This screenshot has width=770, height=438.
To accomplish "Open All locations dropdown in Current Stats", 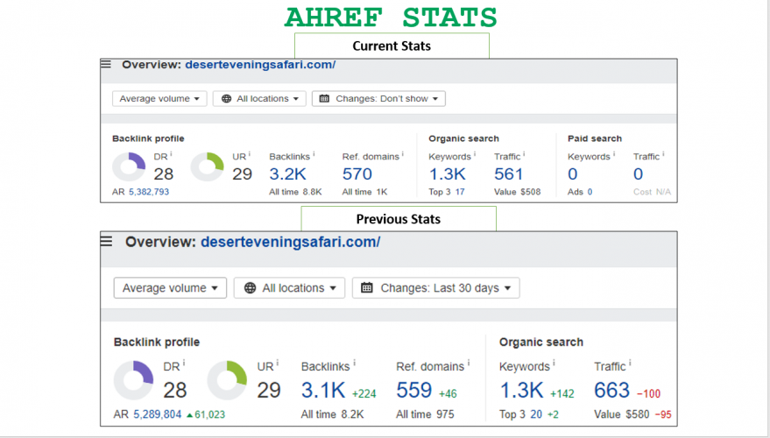I will click(259, 99).
